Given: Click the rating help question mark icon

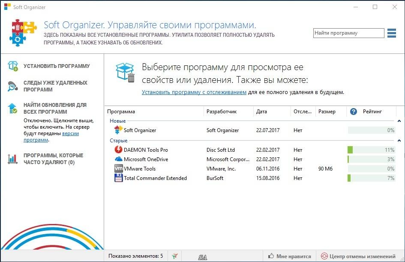Looking at the screenshot, I should [353, 112].
